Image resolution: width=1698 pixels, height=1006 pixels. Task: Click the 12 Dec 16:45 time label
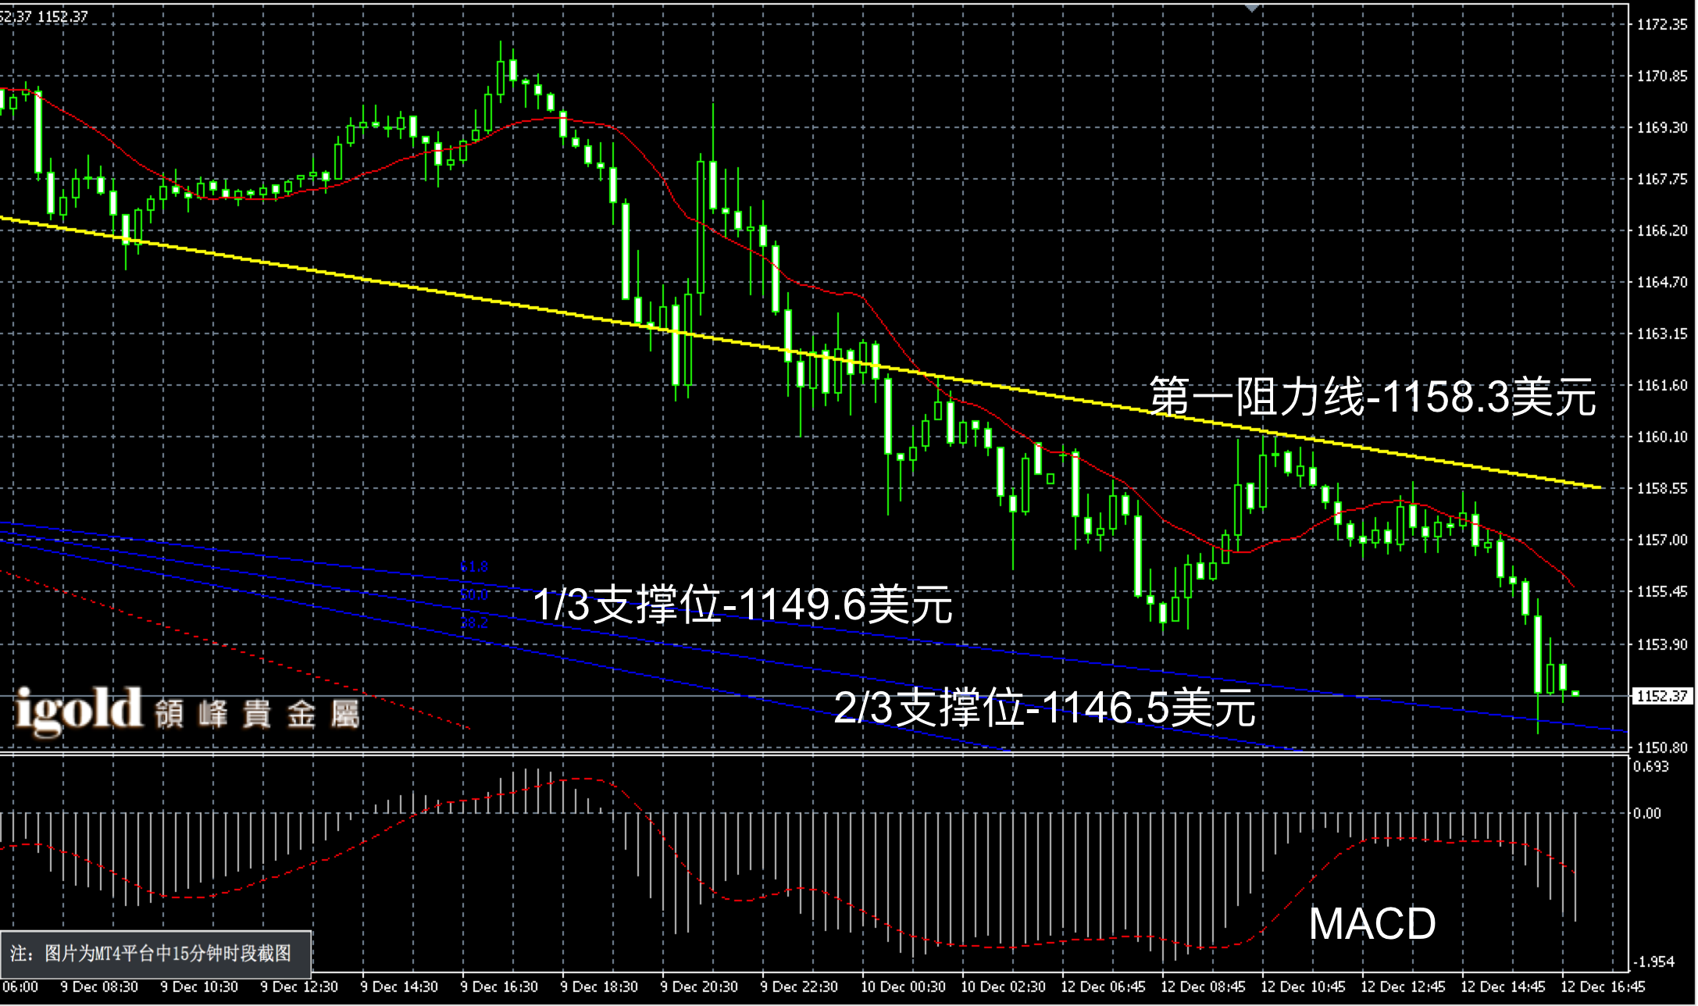click(x=1602, y=987)
